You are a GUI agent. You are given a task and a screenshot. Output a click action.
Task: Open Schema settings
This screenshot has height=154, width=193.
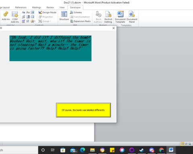76,12
